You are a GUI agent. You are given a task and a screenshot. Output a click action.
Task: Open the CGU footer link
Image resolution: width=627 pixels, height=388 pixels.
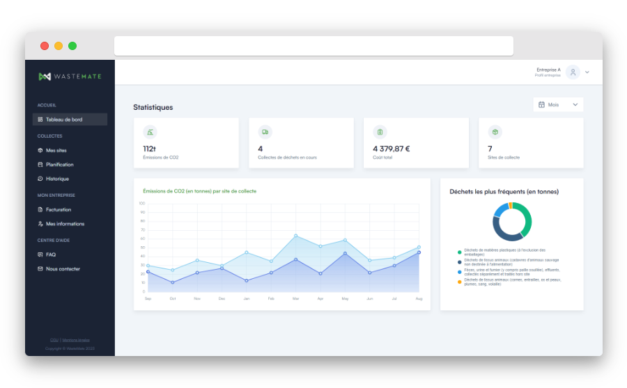tap(54, 340)
